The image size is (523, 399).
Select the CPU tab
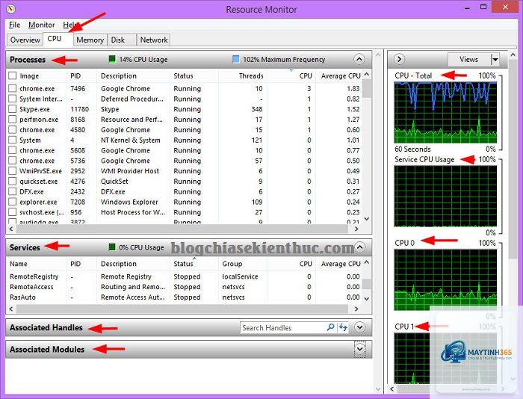point(55,39)
